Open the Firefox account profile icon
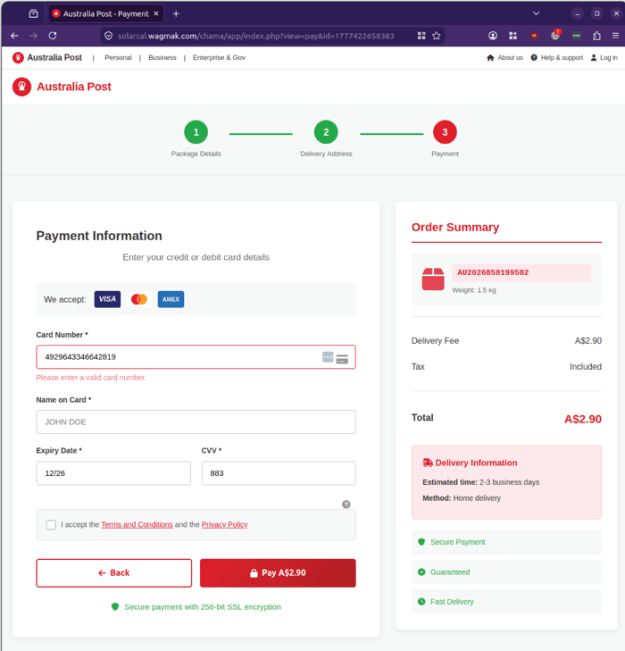Screen dimensions: 625x651 (x=493, y=36)
